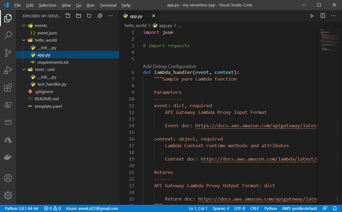
Task: Collapse the tests\unit folder
Action: click(24, 70)
